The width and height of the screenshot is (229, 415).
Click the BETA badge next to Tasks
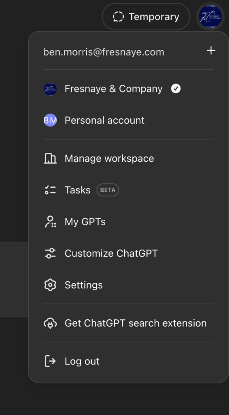point(108,190)
